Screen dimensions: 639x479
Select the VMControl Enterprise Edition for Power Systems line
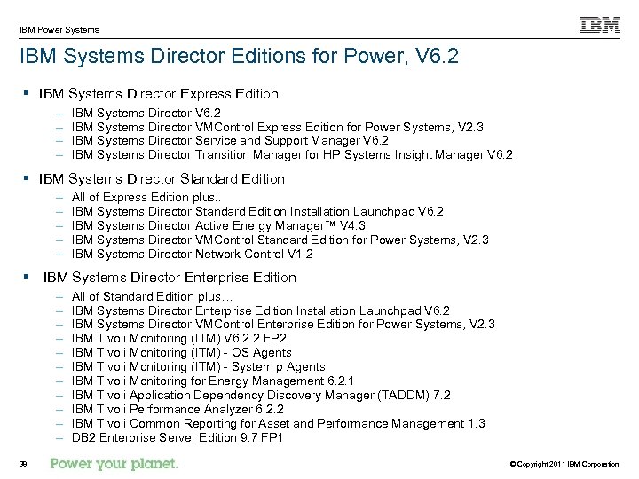[x=283, y=325]
